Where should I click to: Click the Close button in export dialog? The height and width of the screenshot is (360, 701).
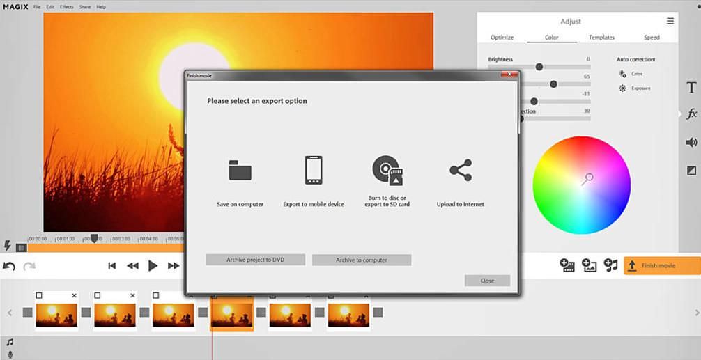(x=487, y=281)
